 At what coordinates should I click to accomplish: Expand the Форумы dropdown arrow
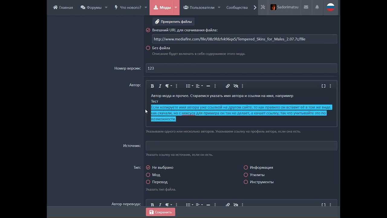[x=106, y=7]
